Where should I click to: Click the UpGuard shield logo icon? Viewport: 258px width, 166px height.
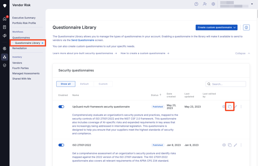tap(4, 6)
